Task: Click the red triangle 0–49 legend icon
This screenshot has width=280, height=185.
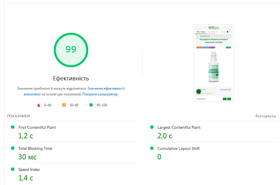Action: 39,105
